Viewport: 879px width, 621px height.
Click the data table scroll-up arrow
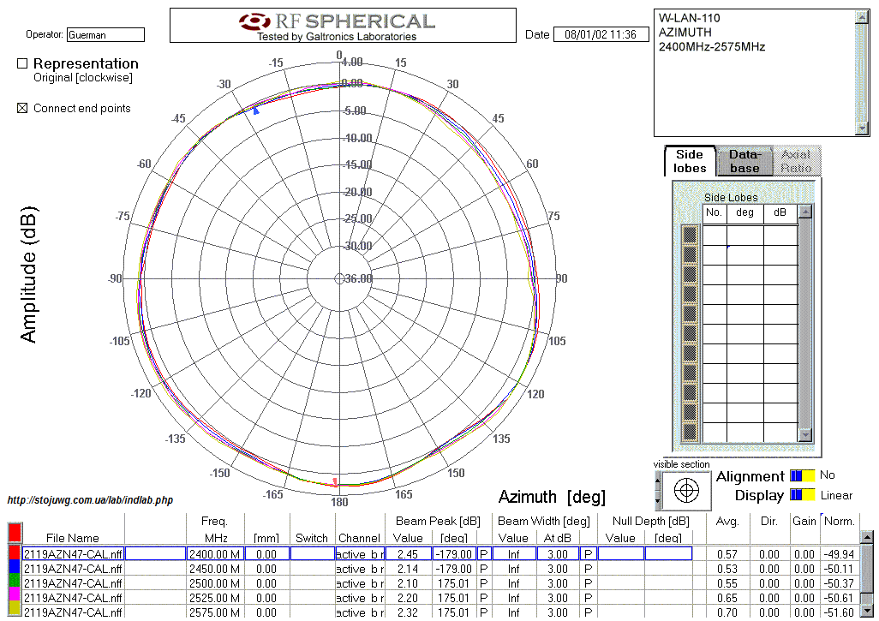click(x=867, y=537)
